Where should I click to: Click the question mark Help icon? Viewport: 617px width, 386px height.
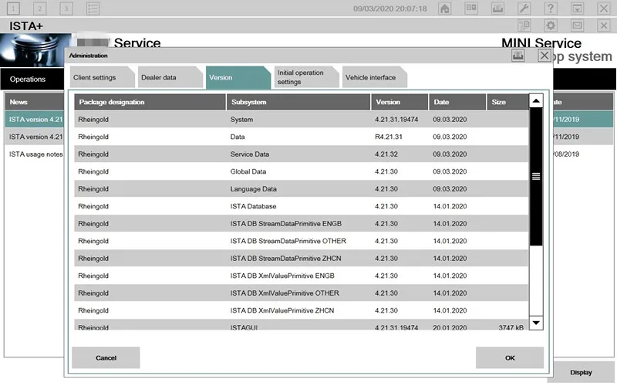pyautogui.click(x=551, y=8)
